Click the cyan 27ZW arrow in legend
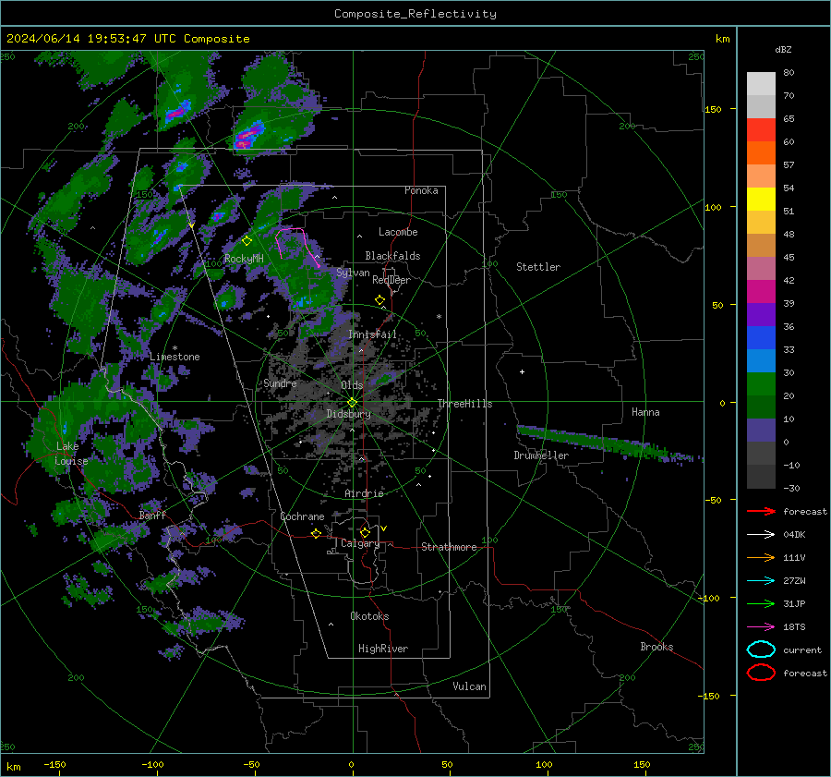Screen dimensions: 831x777 761,581
